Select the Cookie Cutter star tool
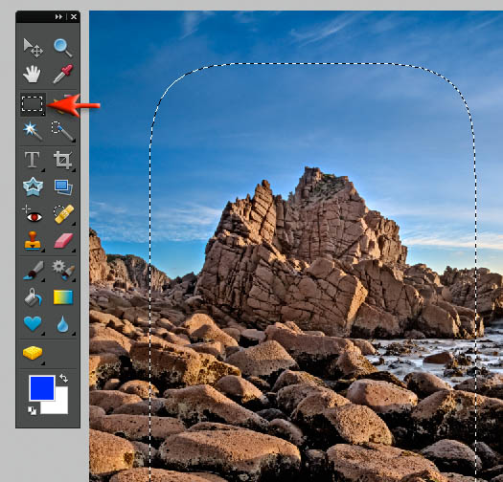Screen dimensions: 503x482 [x=33, y=187]
